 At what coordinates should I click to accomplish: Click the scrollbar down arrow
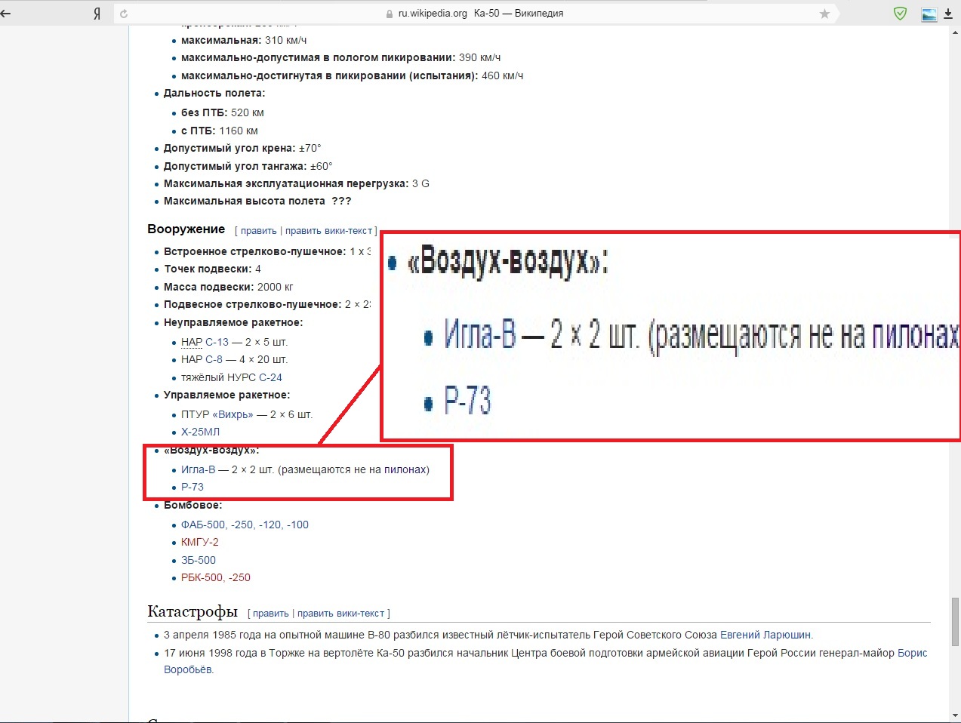point(955,715)
